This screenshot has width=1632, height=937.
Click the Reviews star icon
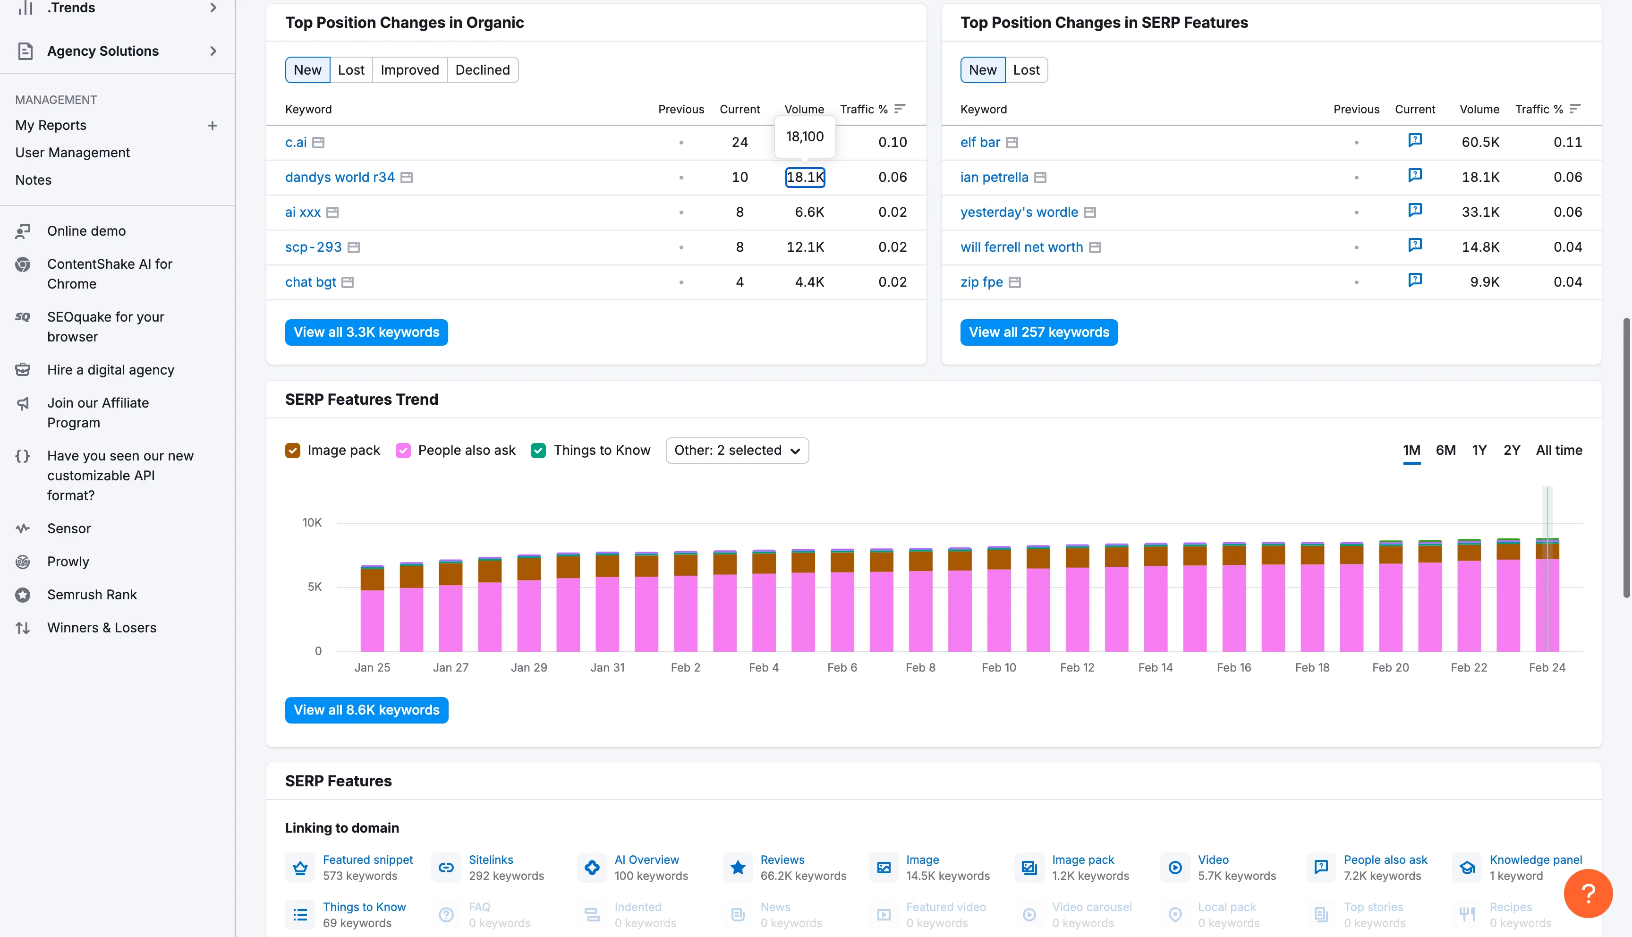[x=739, y=868]
